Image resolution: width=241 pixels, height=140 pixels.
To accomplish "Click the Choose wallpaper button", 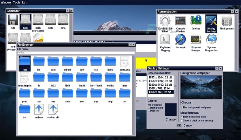I will pos(186,102).
